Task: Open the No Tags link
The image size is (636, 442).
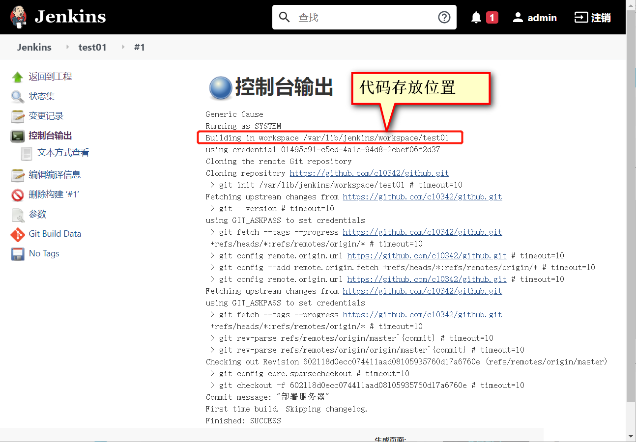Action: click(44, 253)
